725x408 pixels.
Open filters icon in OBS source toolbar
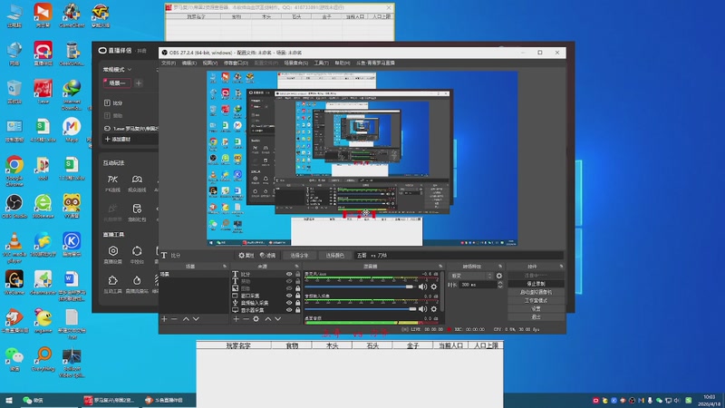pyautogui.click(x=267, y=256)
